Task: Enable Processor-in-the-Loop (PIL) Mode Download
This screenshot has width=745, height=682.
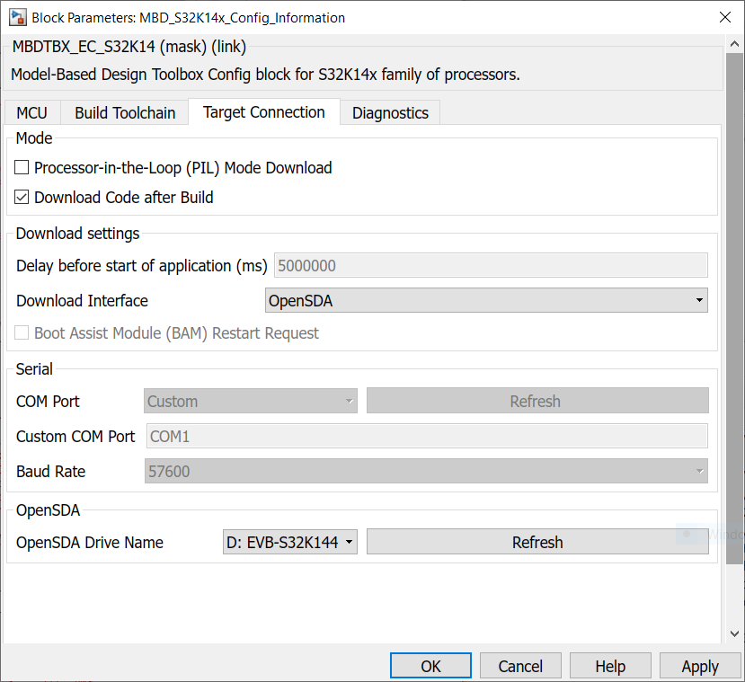Action: pos(23,168)
